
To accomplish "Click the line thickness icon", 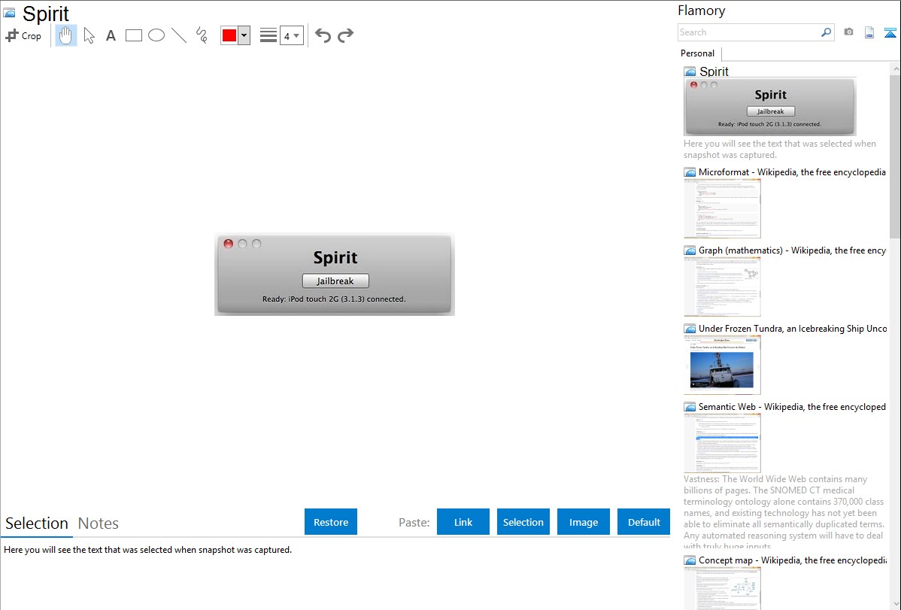I will (x=268, y=35).
